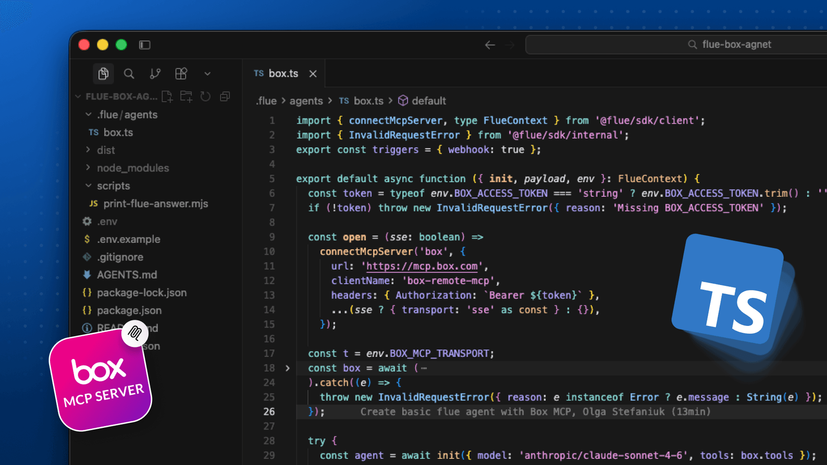The image size is (827, 465).
Task: Click the flue-box-agnet command search field
Action: click(x=676, y=45)
